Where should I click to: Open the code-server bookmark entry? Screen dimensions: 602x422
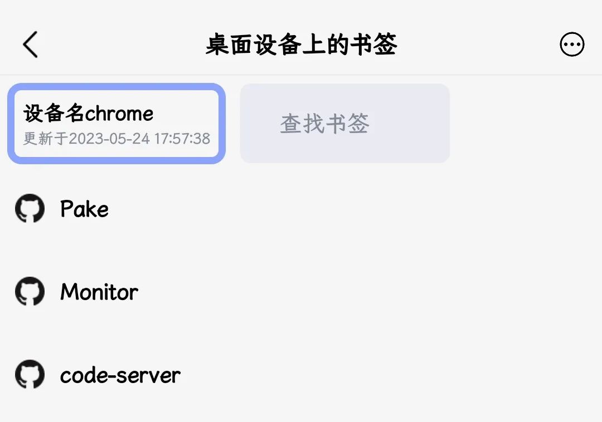119,375
